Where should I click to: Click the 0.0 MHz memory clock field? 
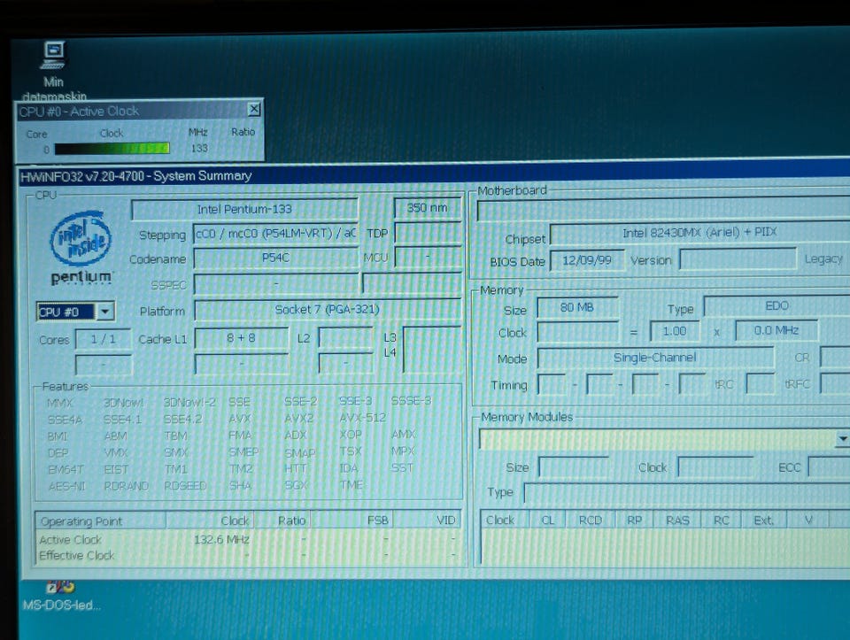click(x=777, y=330)
